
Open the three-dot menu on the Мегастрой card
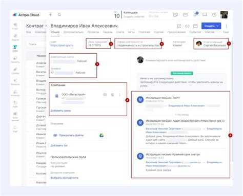(x=119, y=95)
